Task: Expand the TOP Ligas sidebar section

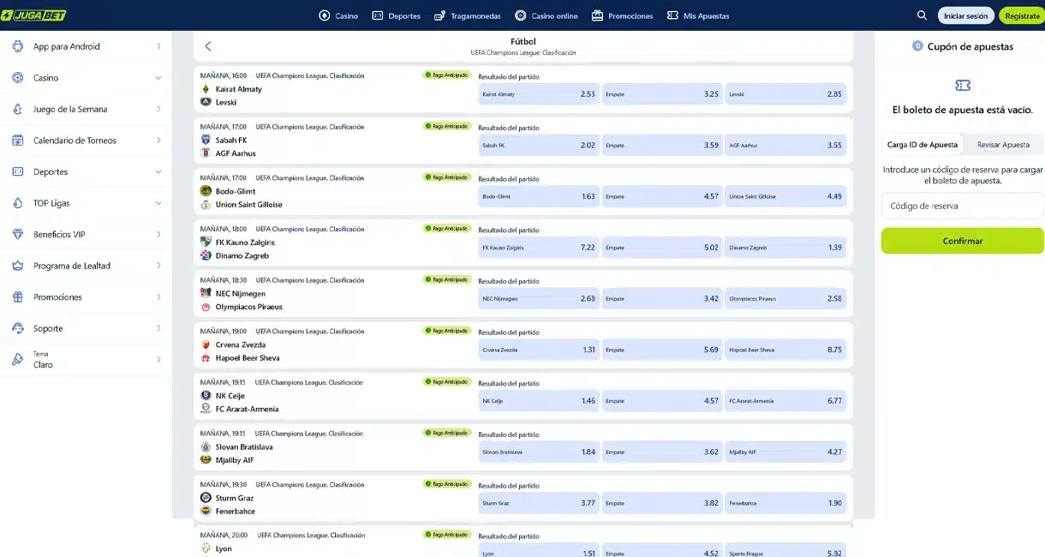Action: 158,203
